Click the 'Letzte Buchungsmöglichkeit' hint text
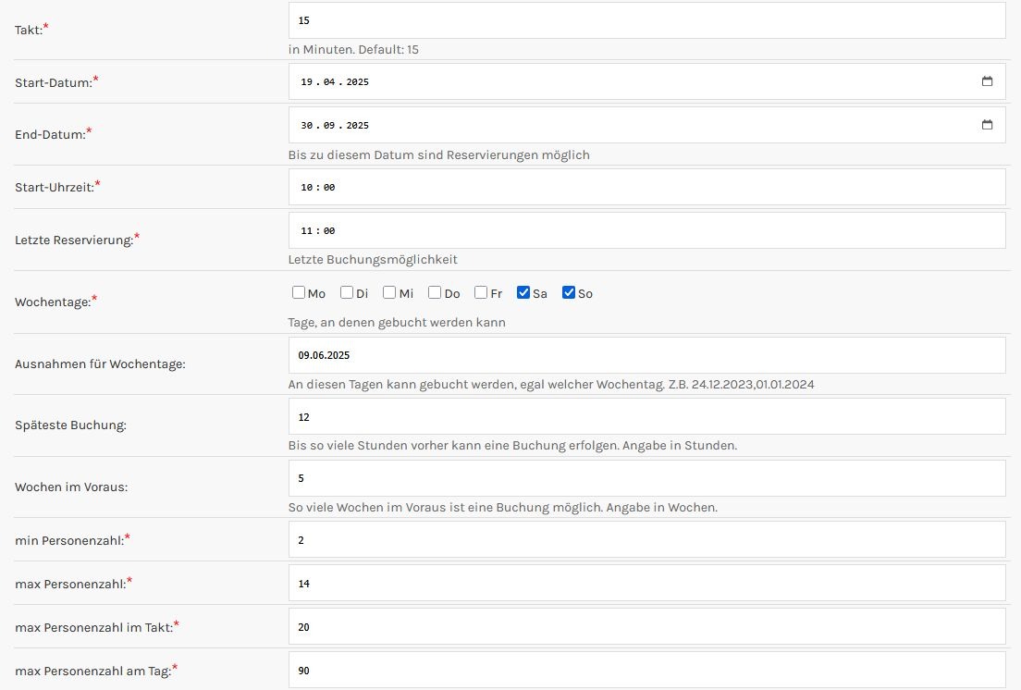Screen dimensions: 1021x690 [x=373, y=259]
